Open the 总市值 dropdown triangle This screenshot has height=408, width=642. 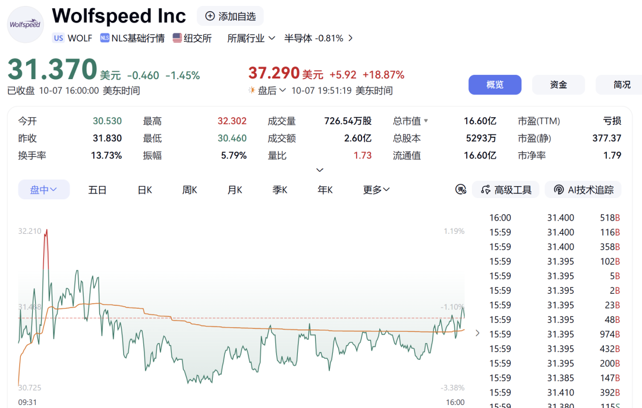426,121
